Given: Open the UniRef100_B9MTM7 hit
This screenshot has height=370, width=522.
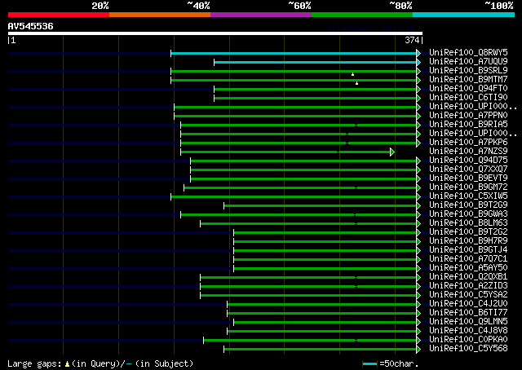Looking at the screenshot, I should pos(468,80).
